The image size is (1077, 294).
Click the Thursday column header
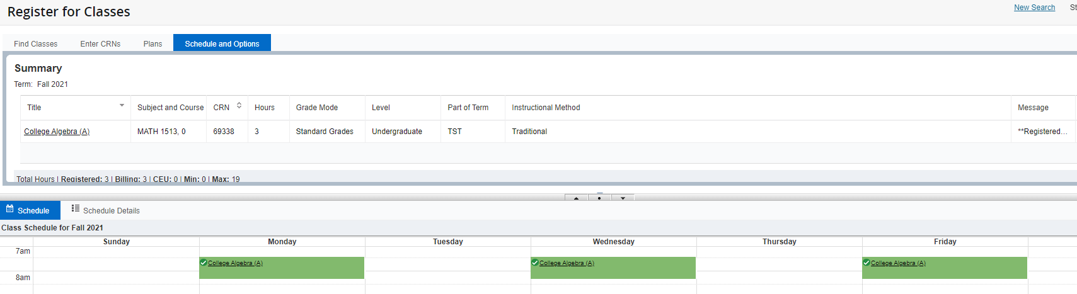click(780, 242)
